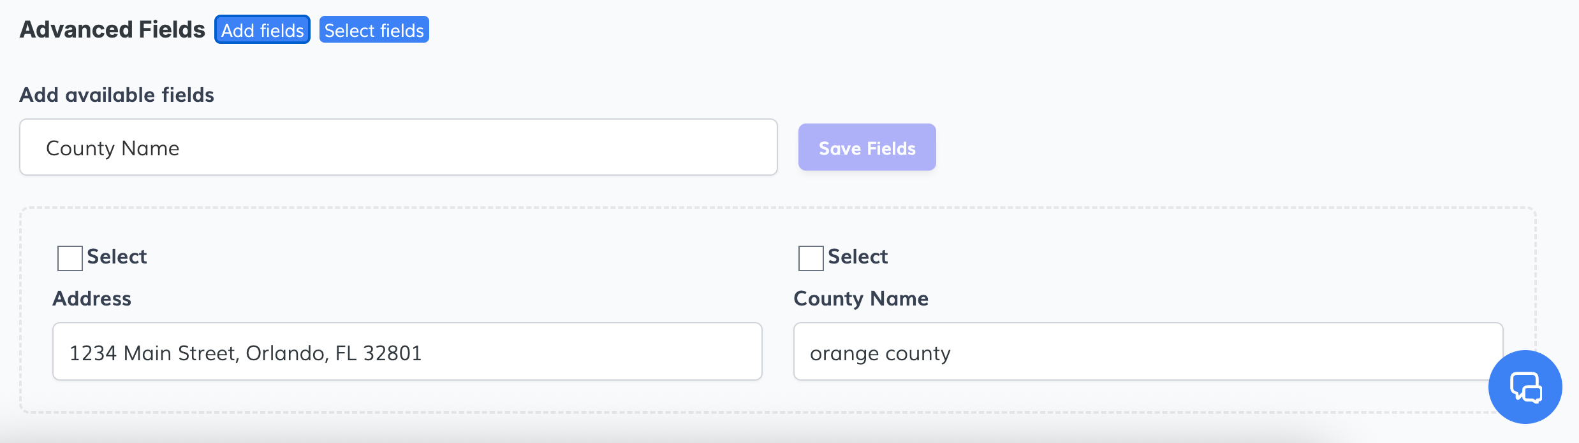Click into the Address text field

407,352
